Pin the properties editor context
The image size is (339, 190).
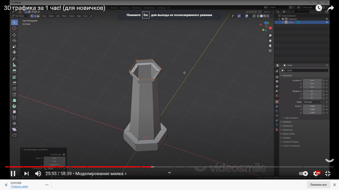click(x=327, y=65)
